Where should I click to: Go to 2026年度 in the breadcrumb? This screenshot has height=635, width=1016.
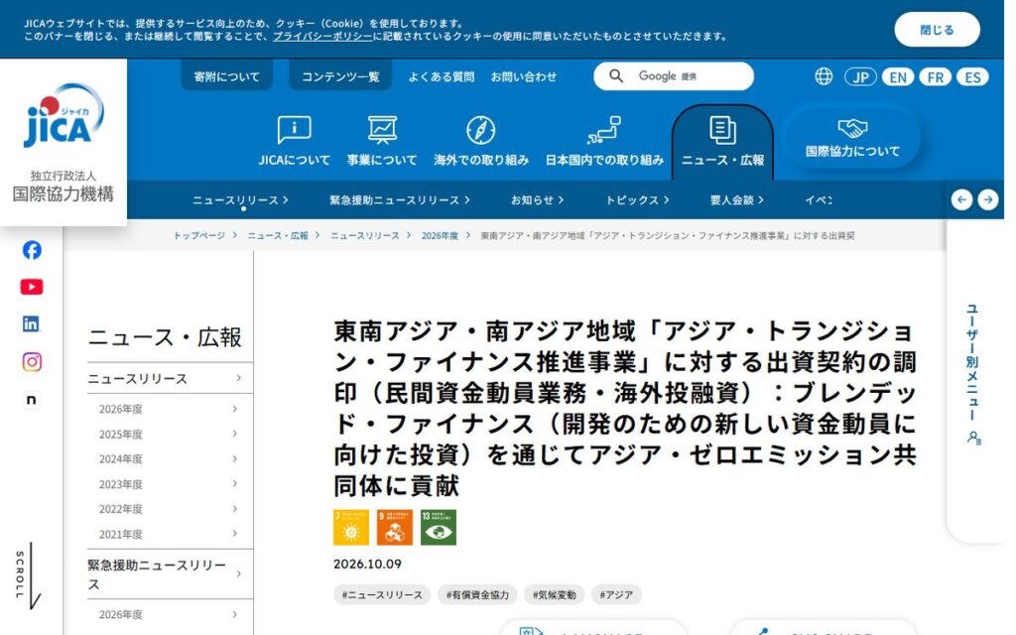(x=440, y=236)
